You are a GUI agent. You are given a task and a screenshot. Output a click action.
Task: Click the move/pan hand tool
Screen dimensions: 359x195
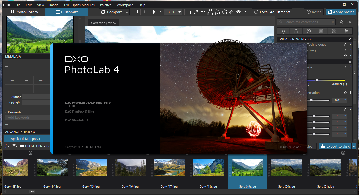tap(153, 12)
